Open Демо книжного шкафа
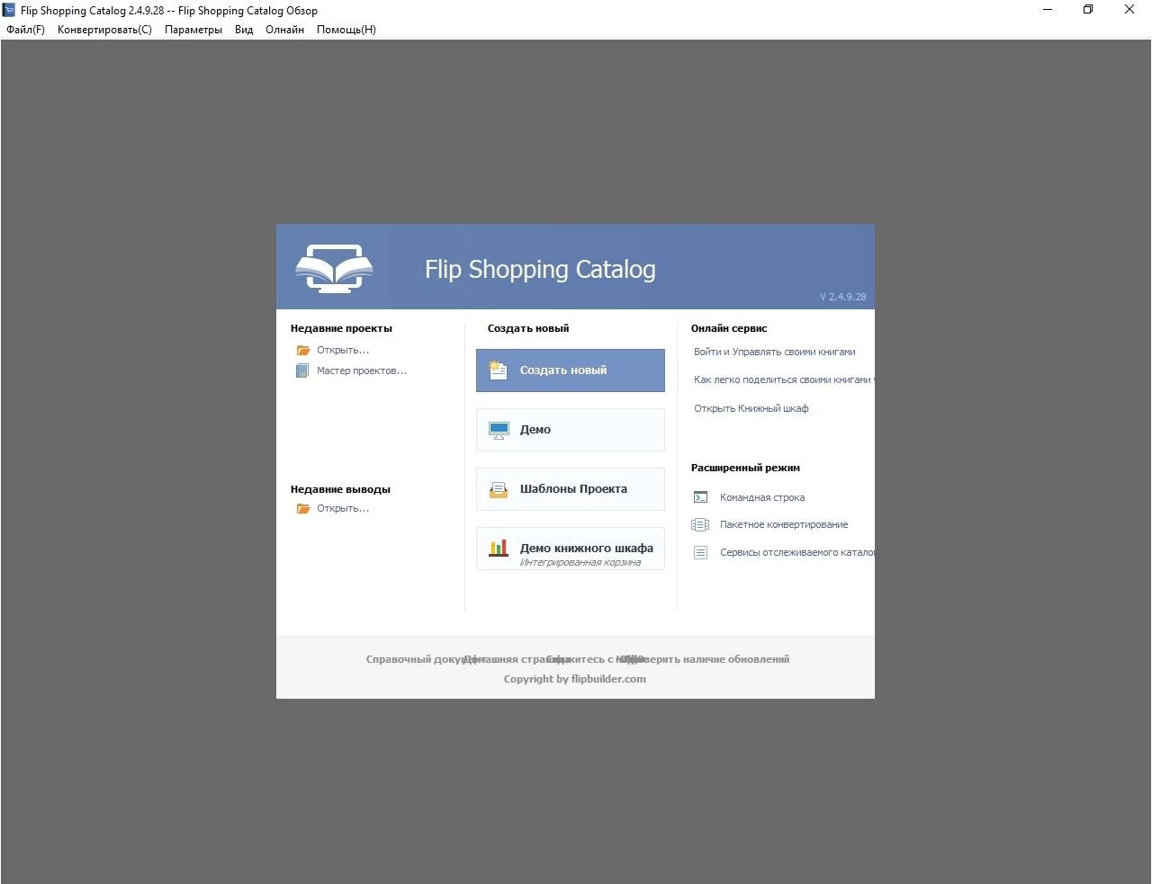Viewport: 1152px width, 884px height. pos(571,549)
